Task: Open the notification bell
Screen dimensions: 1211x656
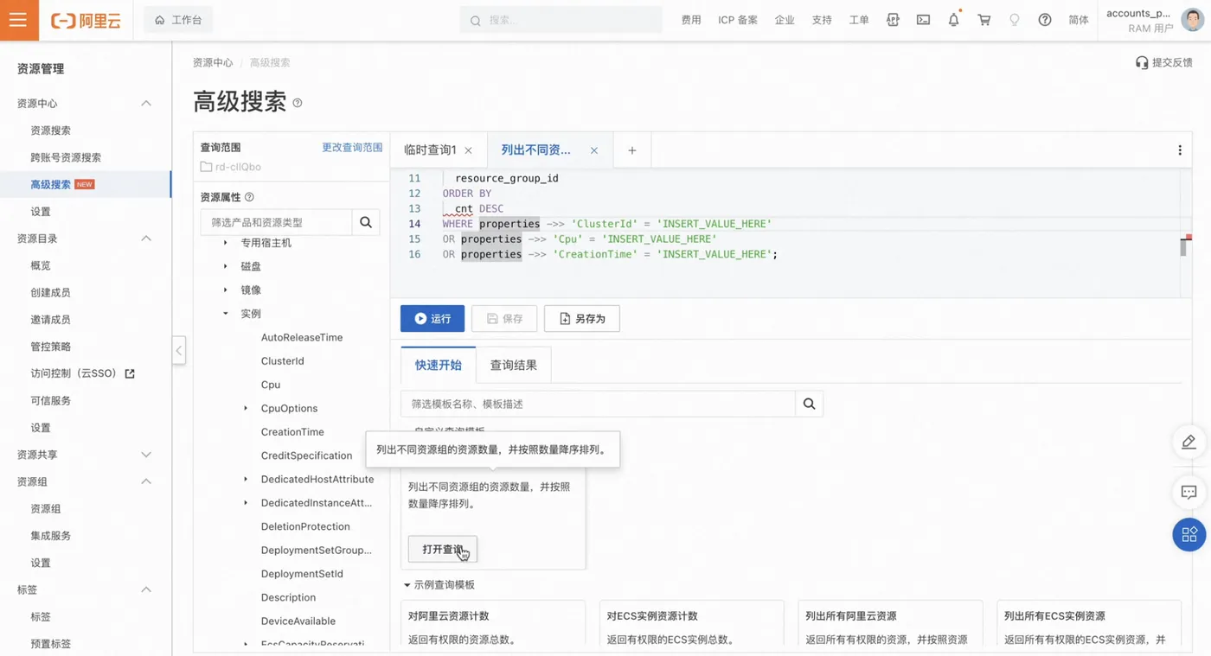Action: [x=953, y=20]
